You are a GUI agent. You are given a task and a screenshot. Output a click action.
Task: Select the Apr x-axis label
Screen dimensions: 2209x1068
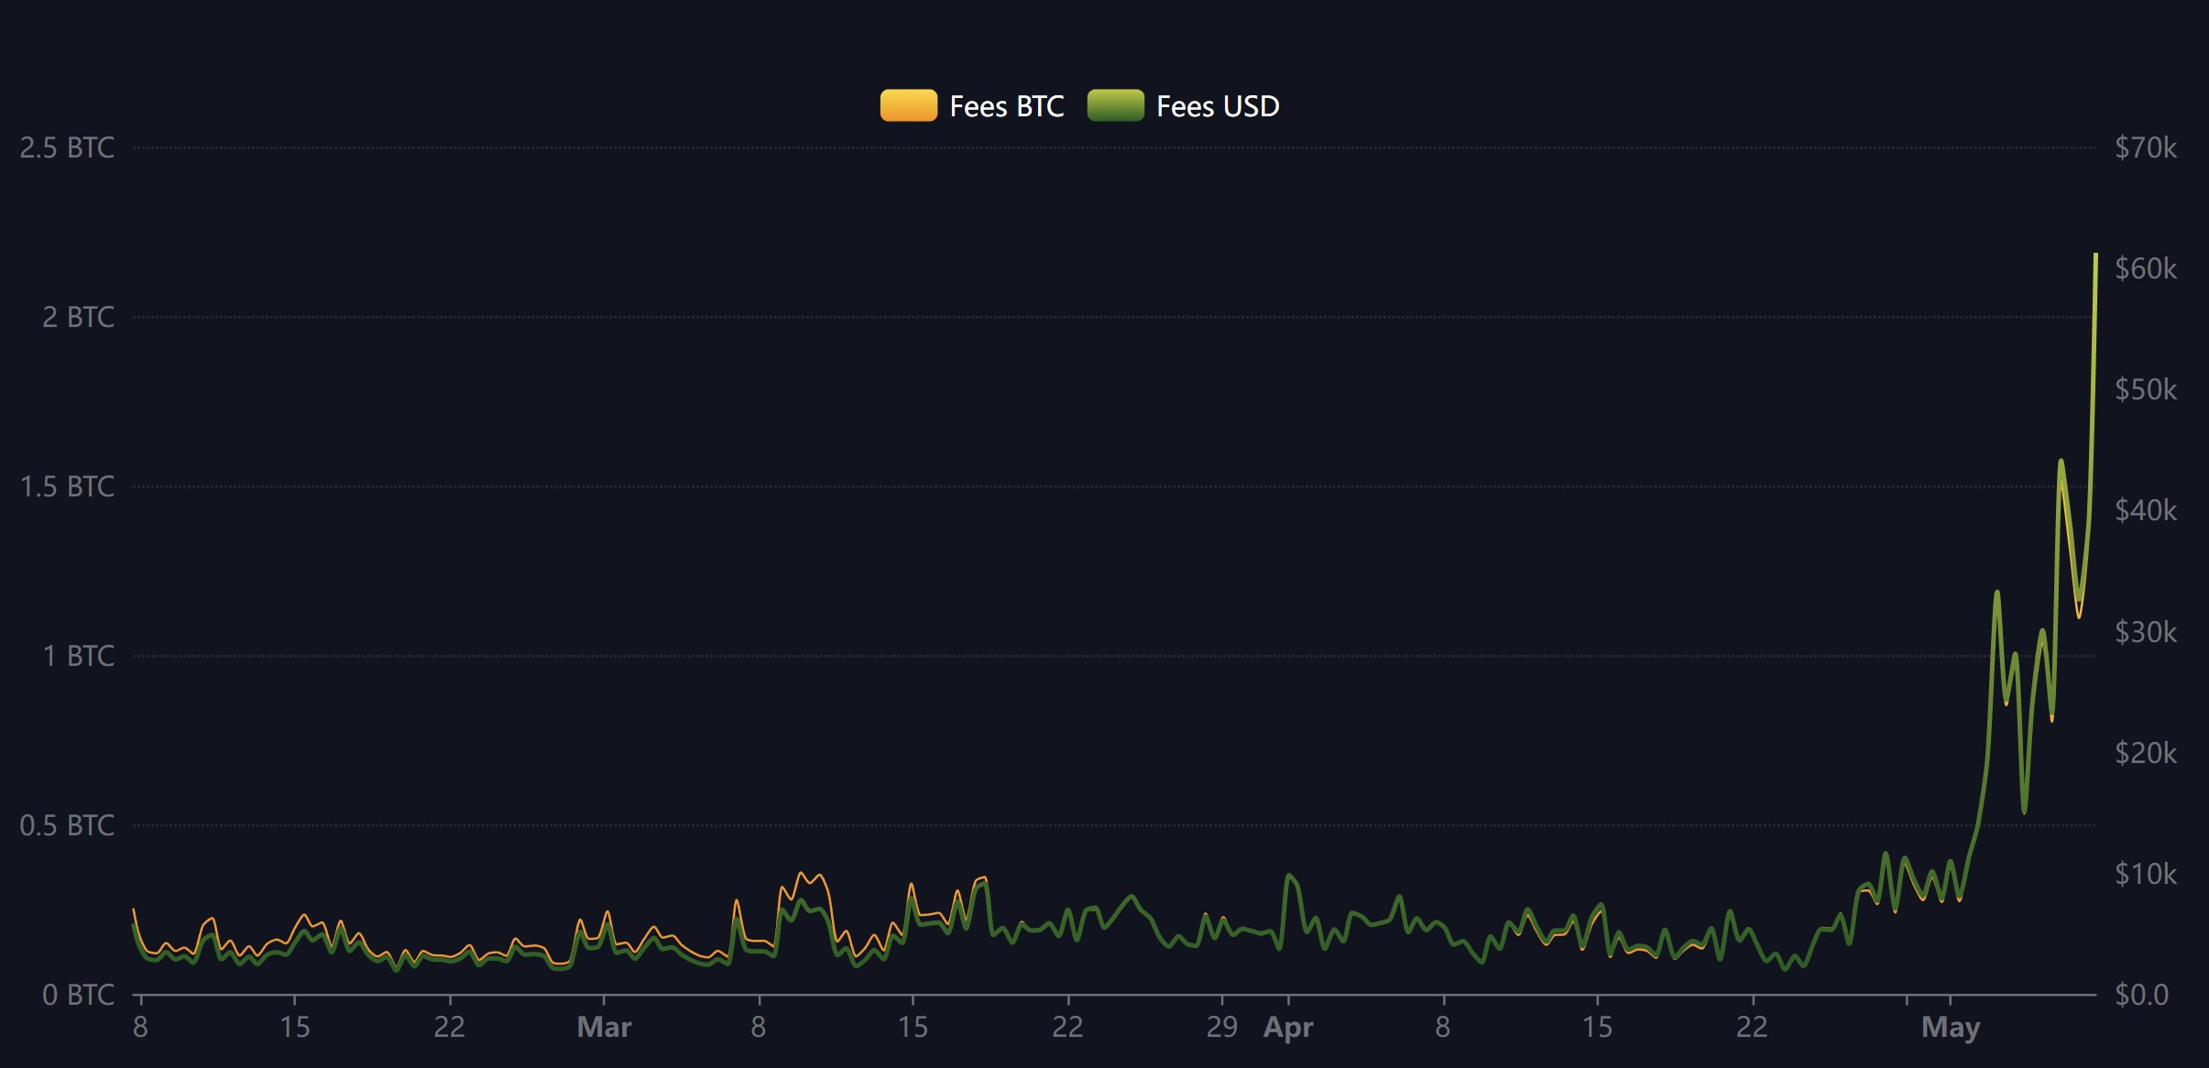pyautogui.click(x=1288, y=1028)
